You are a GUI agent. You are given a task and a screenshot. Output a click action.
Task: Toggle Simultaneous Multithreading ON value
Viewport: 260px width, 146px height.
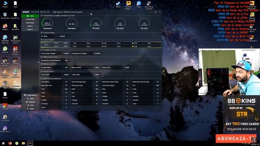66,60
